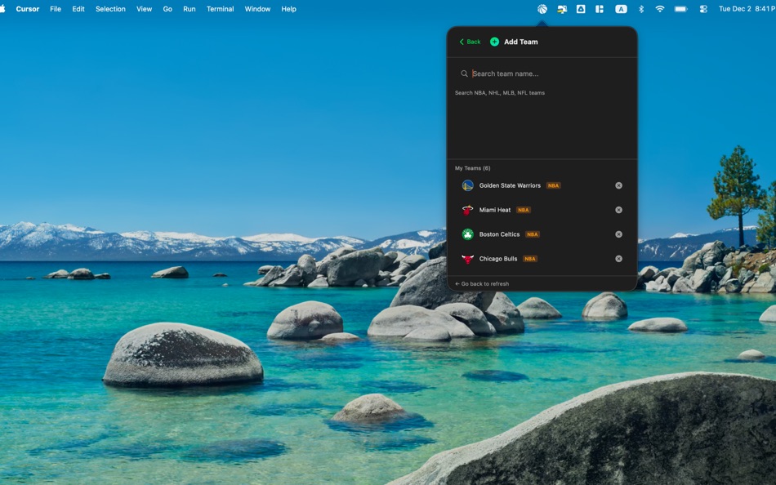Click the Golden State Warriors logo
Image resolution: width=776 pixels, height=485 pixels.
(x=468, y=185)
